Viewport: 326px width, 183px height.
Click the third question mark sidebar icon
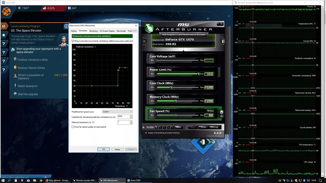click(x=4, y=61)
